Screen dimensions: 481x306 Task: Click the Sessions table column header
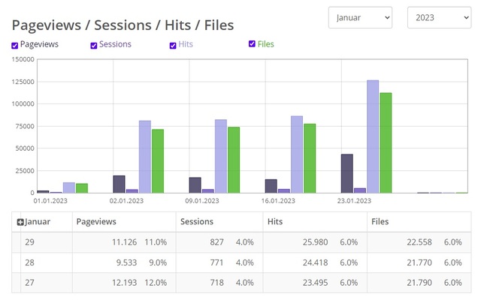219,222
